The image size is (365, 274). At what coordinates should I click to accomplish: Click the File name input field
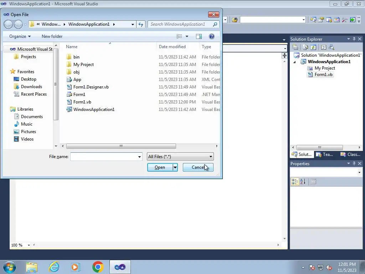click(x=104, y=157)
